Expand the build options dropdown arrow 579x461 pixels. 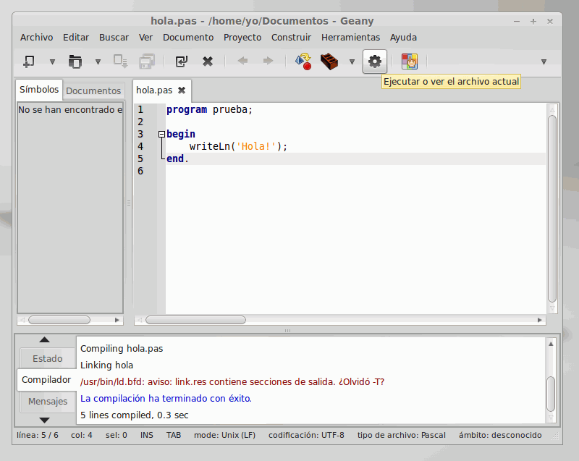pyautogui.click(x=352, y=62)
